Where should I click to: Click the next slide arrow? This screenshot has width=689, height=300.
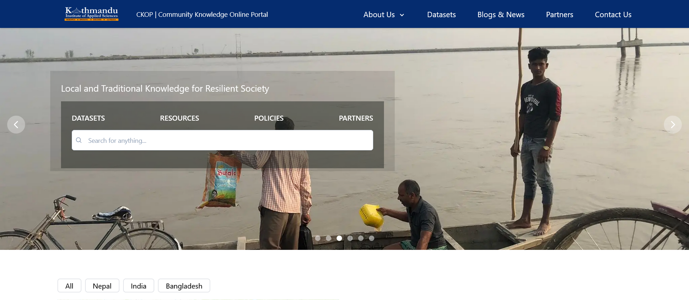pos(673,125)
